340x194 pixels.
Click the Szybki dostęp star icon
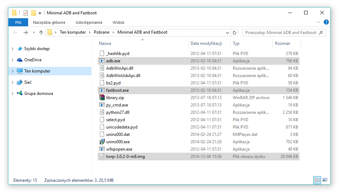(20, 49)
